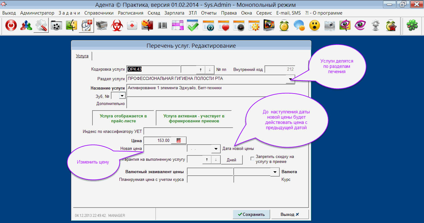The height and width of the screenshot is (223, 424).
Task: Click the 'Сохранить' button
Action: [x=251, y=214]
